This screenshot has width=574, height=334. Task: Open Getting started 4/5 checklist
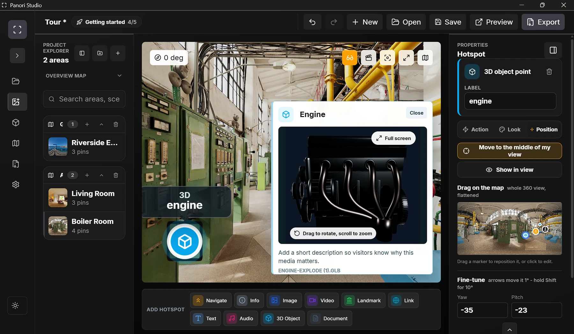pos(107,22)
